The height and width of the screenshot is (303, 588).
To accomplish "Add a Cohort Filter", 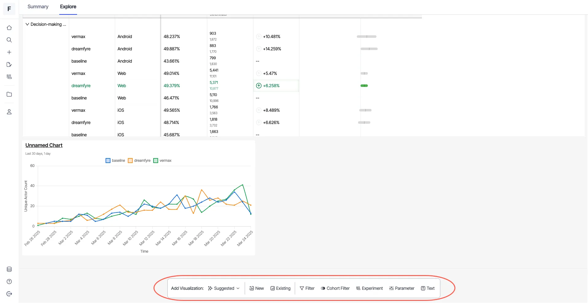I will click(x=335, y=288).
